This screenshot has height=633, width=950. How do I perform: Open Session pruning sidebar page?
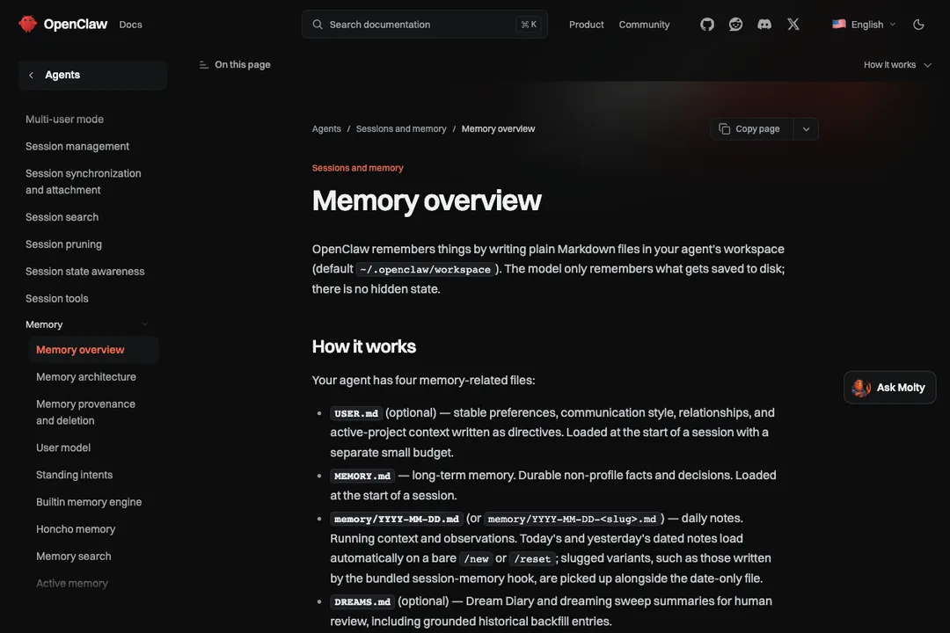click(x=63, y=244)
